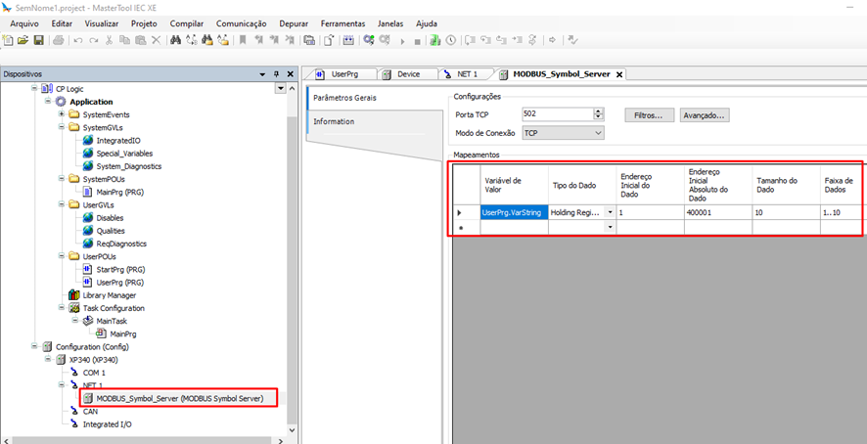Click the Delete X toolbar icon
The height and width of the screenshot is (444, 867).
(156, 40)
